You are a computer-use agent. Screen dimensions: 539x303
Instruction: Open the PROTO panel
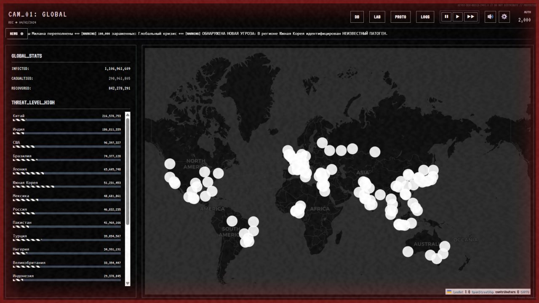(400, 17)
